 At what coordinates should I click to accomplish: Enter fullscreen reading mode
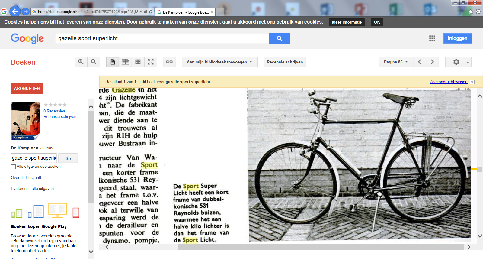(151, 62)
